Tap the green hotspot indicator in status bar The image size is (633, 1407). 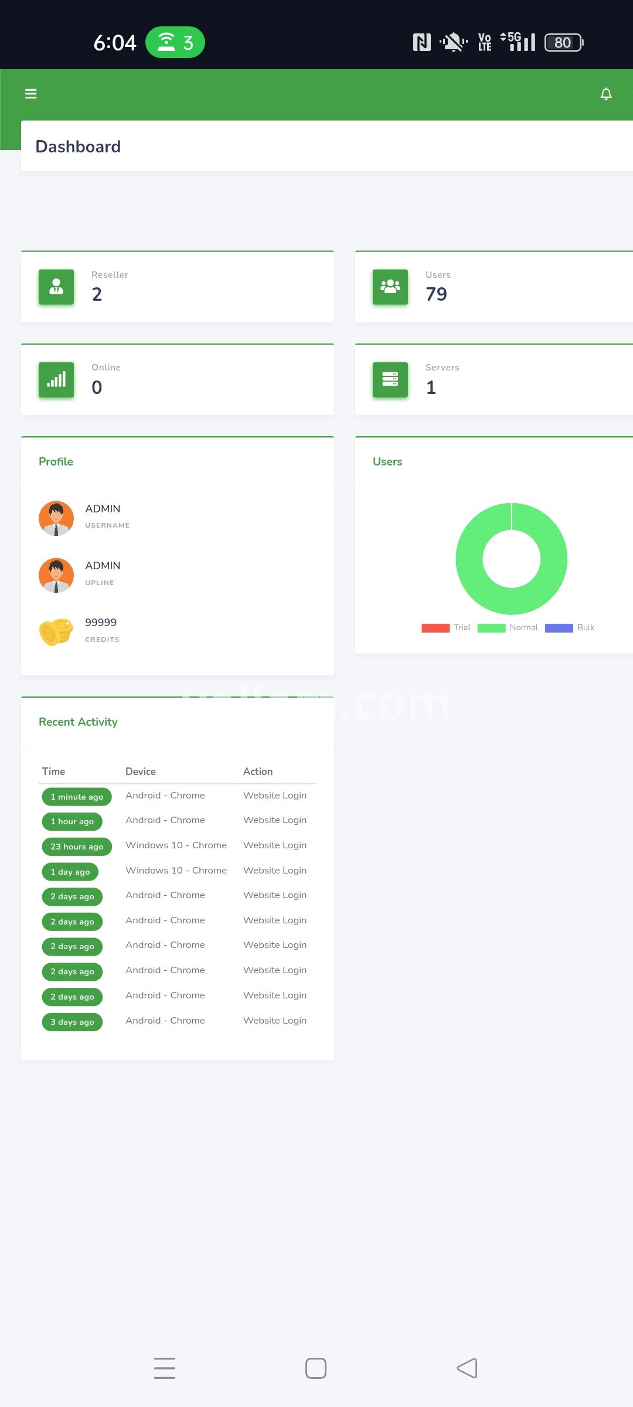pyautogui.click(x=175, y=42)
